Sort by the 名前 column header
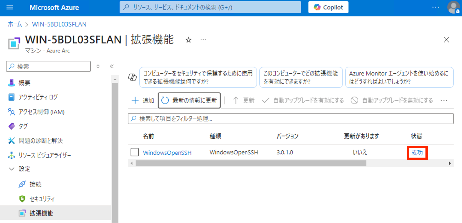 pyautogui.click(x=148, y=136)
